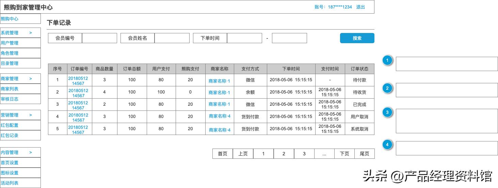Jump to page 1 in pagination
This screenshot has width=498, height=188.
[263, 154]
